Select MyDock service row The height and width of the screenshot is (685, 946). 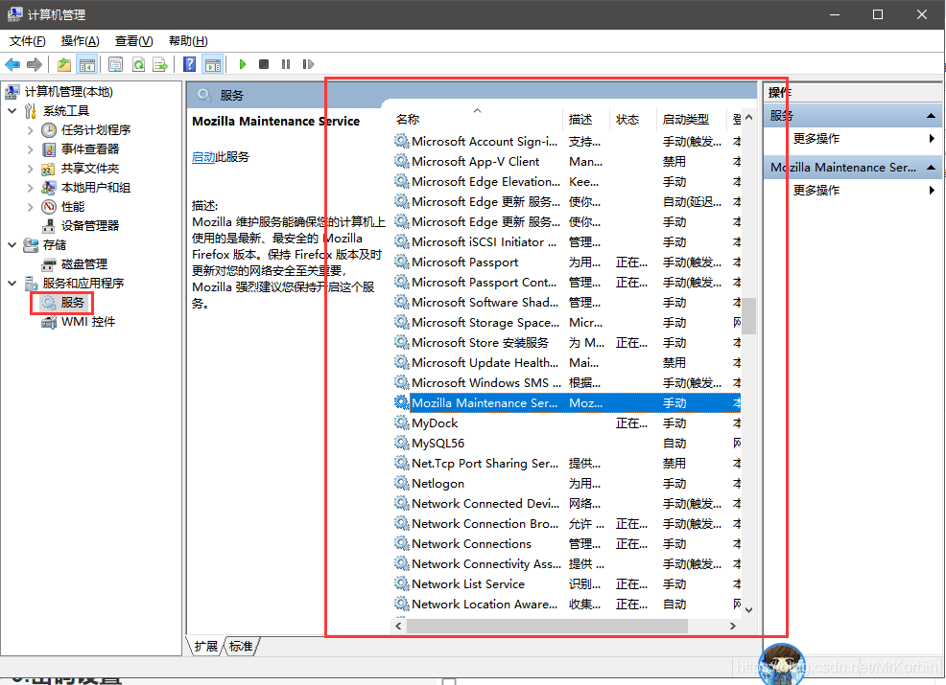tap(567, 423)
